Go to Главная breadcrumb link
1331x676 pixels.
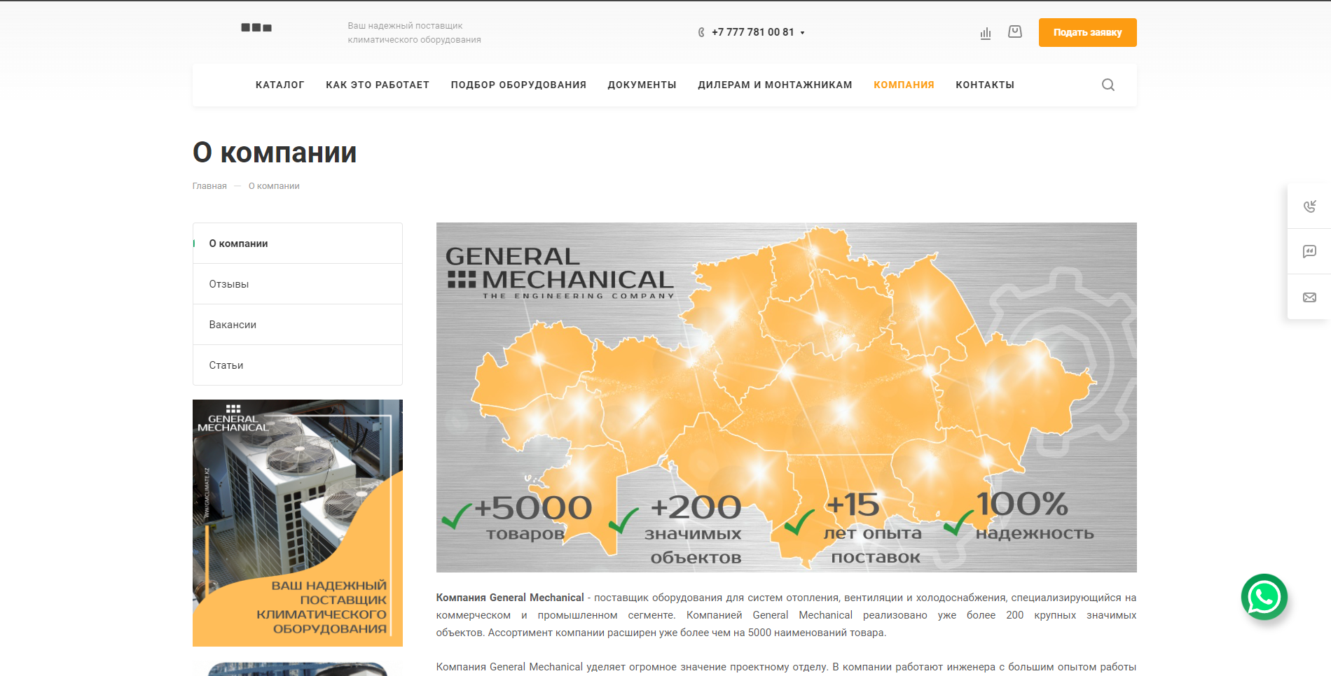point(209,186)
